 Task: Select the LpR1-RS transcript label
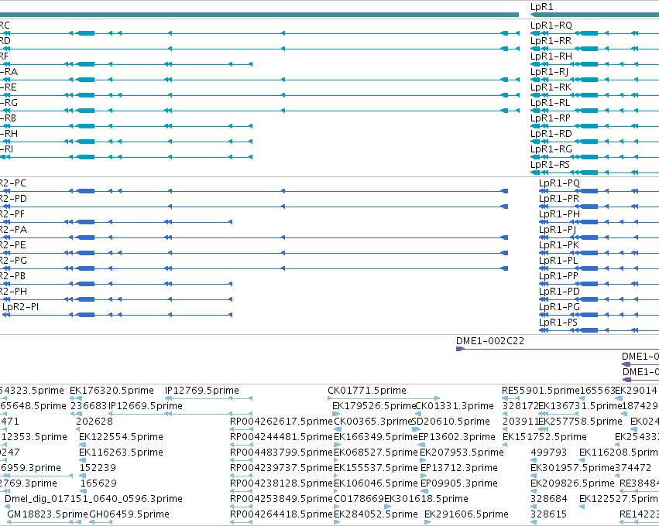pyautogui.click(x=550, y=165)
